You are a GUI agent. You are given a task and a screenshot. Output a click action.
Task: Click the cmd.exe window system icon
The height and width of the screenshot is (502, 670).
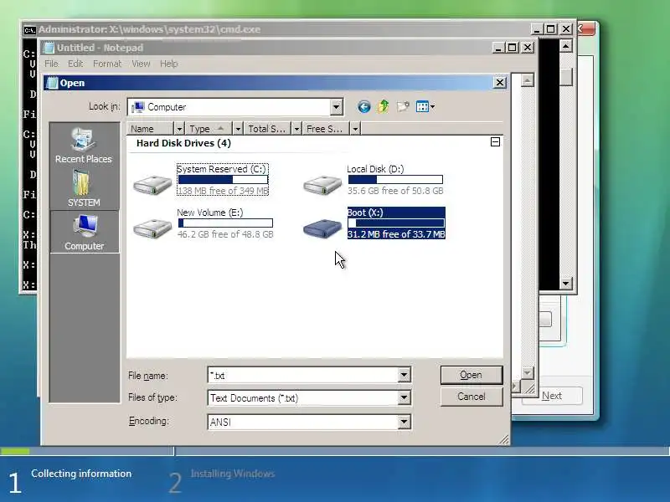point(29,30)
